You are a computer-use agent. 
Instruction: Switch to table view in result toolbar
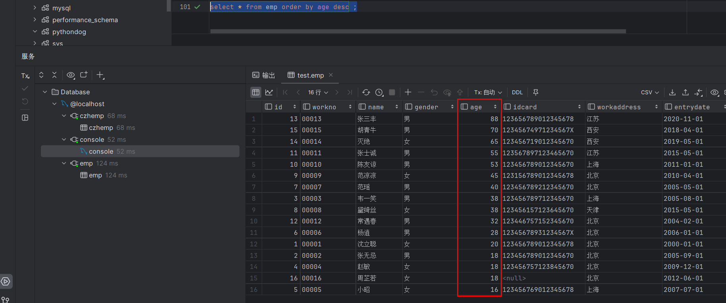[256, 92]
